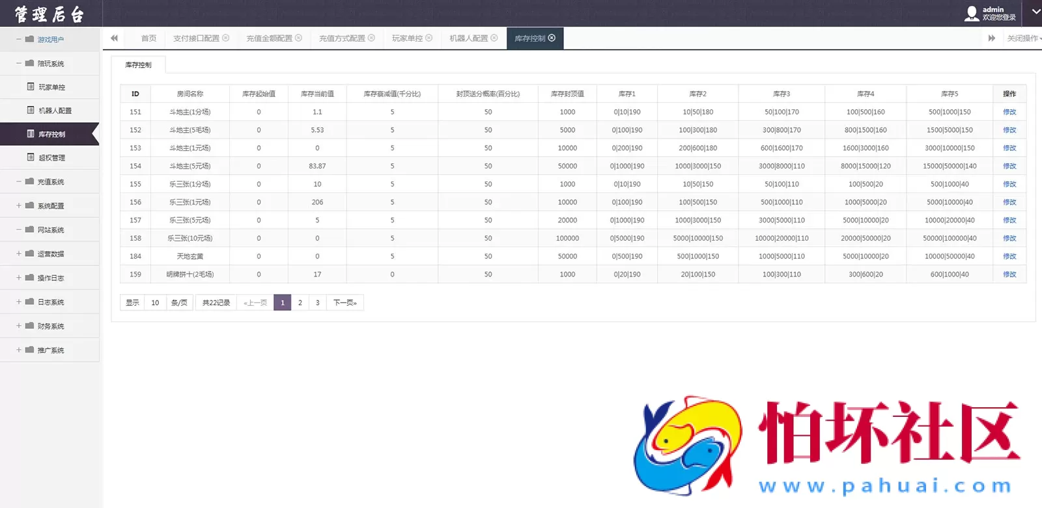1042x508 pixels.
Task: Click the 封顶送分概率(百分比) column header
Action: (488, 94)
